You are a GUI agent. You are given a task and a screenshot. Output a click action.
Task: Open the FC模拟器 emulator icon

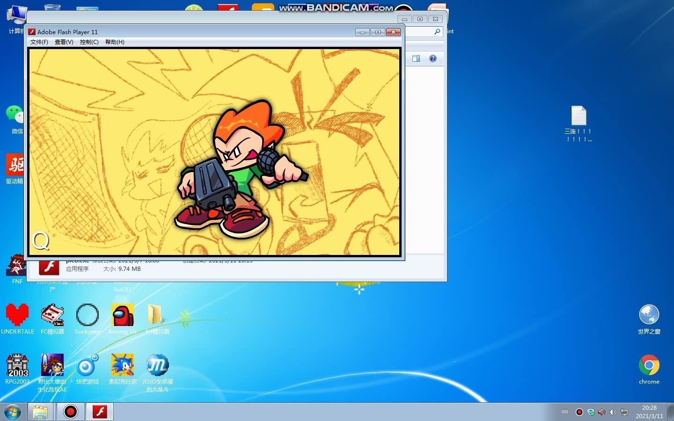click(52, 319)
